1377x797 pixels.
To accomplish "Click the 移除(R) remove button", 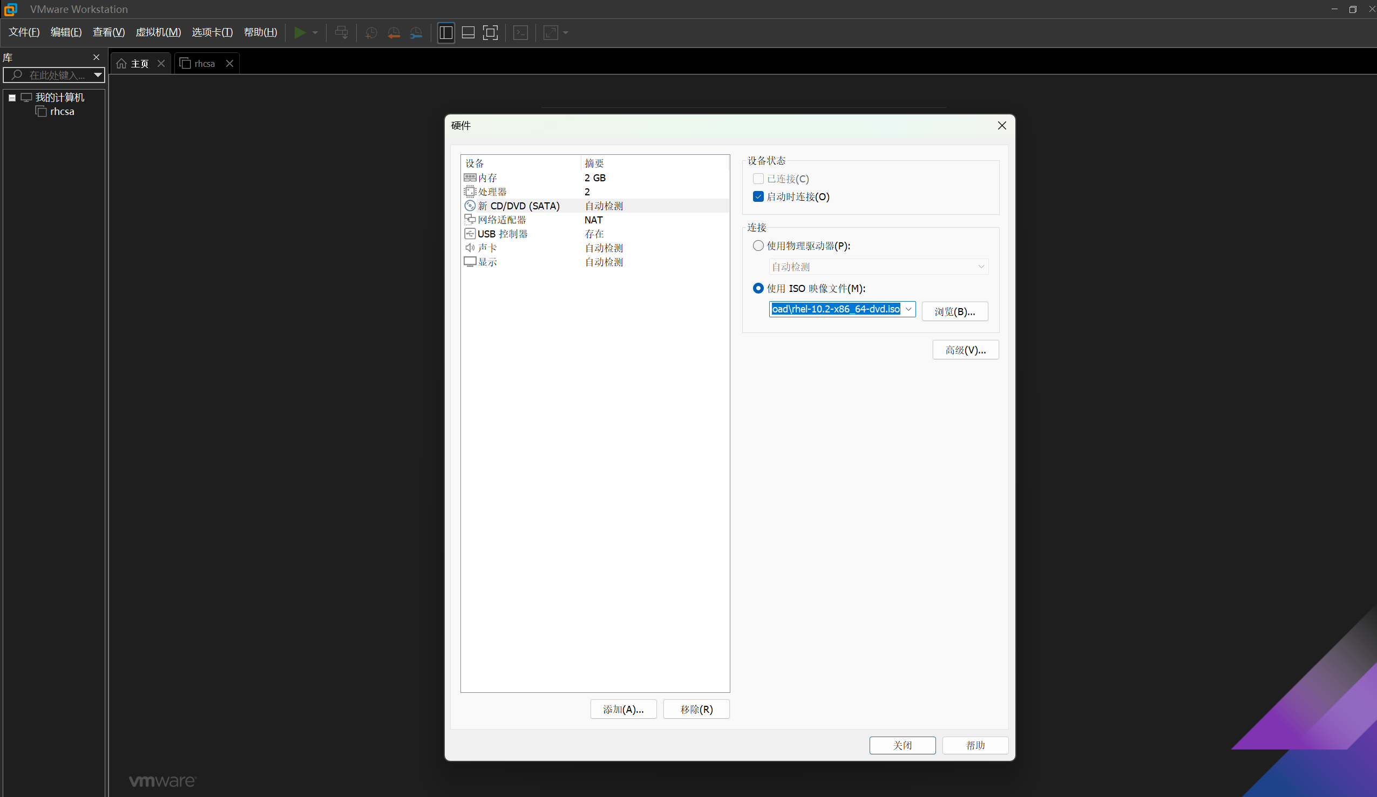I will coord(696,709).
